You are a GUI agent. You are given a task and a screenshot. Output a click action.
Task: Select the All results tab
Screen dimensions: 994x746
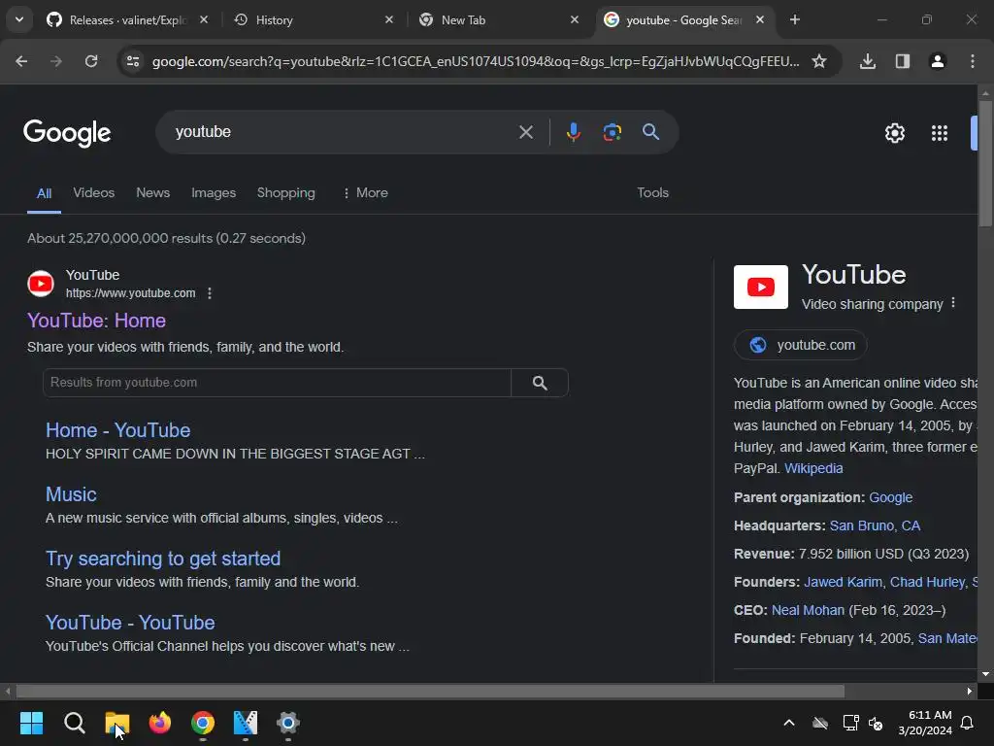coord(44,193)
